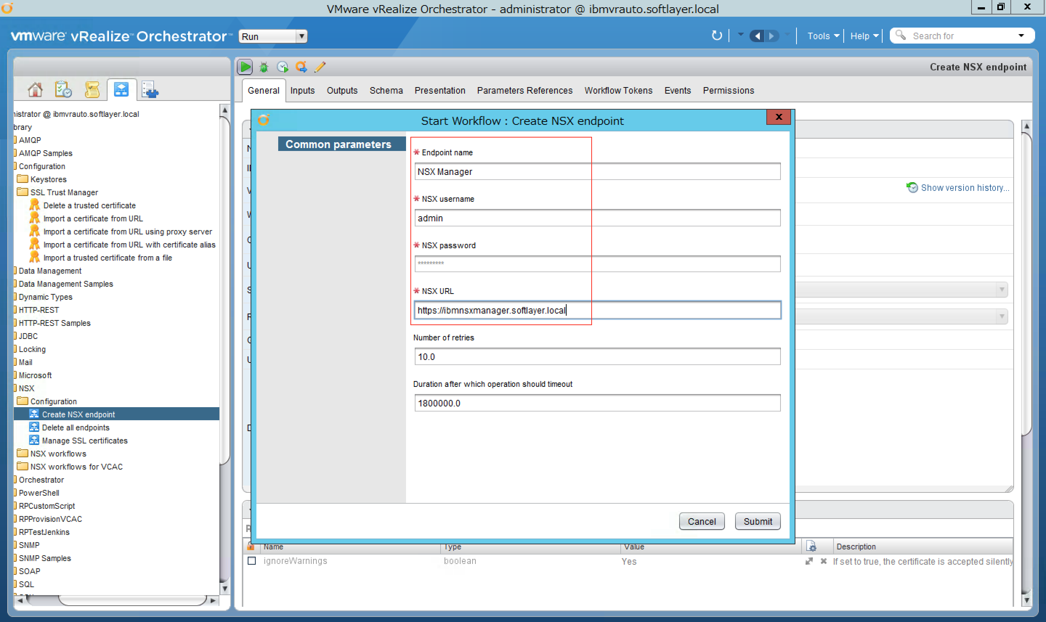Open the Home view icon

click(x=35, y=89)
